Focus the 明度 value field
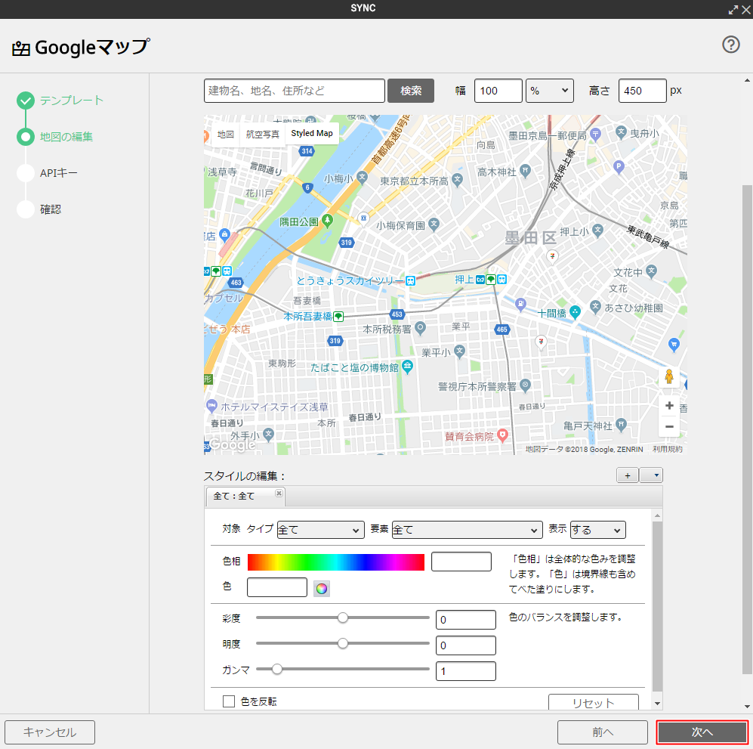This screenshot has width=753, height=749. click(x=466, y=645)
